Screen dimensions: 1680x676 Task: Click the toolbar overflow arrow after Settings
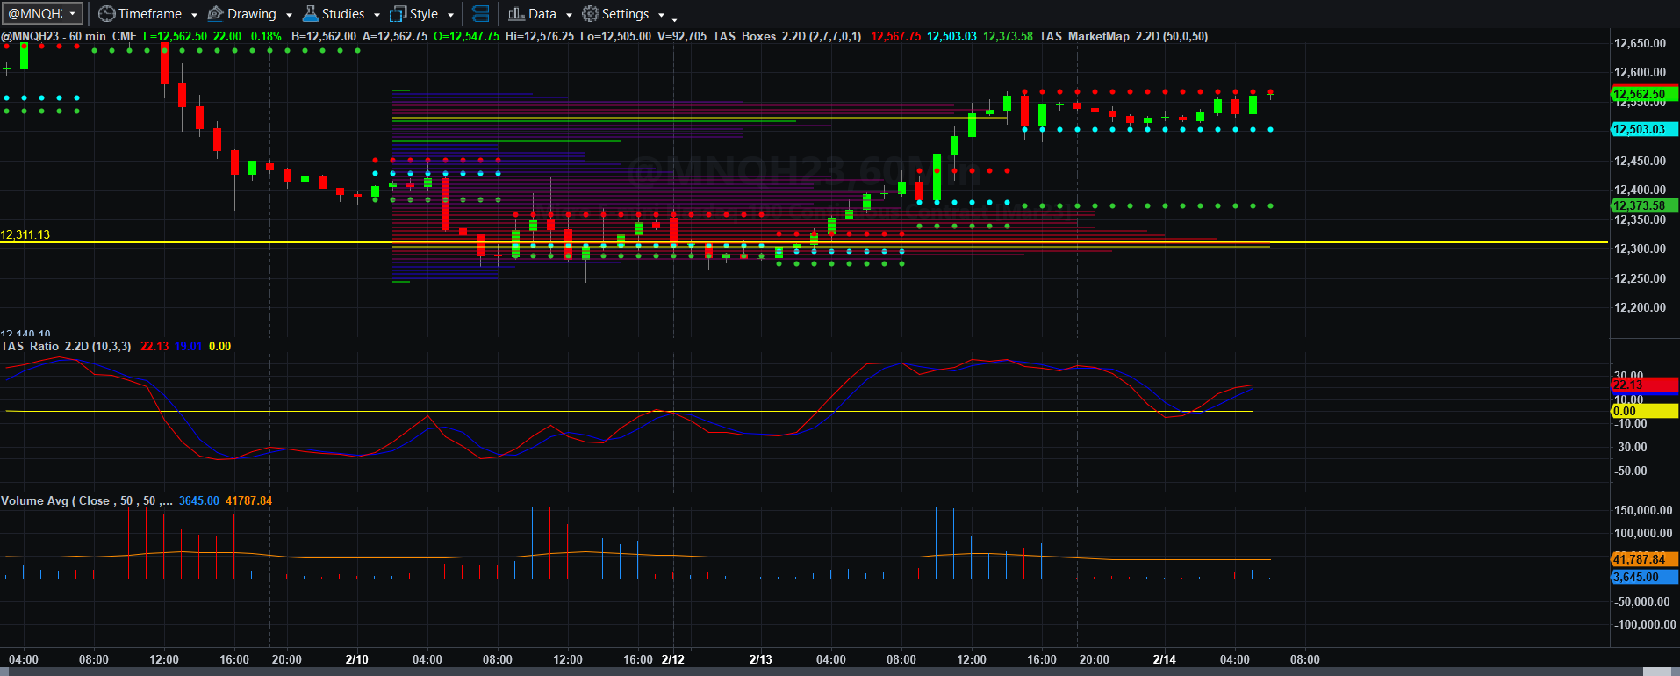[674, 18]
